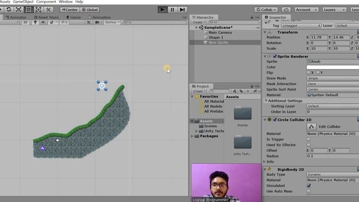Click the hidden objects count icon

(65, 22)
